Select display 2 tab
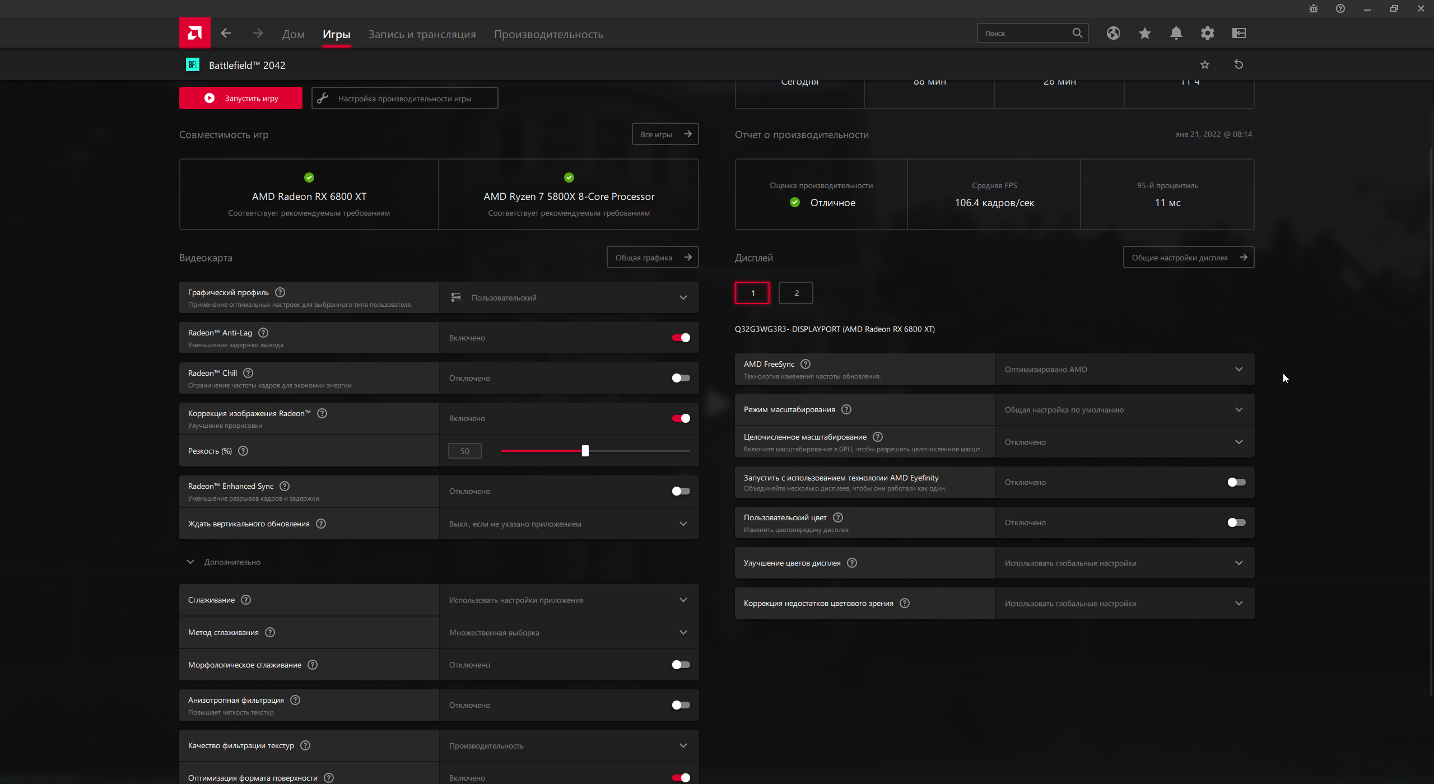 pyautogui.click(x=796, y=293)
